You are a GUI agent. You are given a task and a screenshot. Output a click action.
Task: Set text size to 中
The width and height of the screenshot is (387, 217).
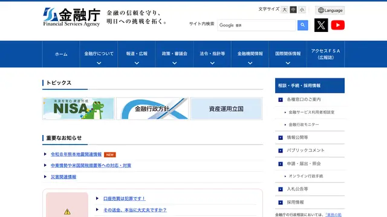coord(293,10)
